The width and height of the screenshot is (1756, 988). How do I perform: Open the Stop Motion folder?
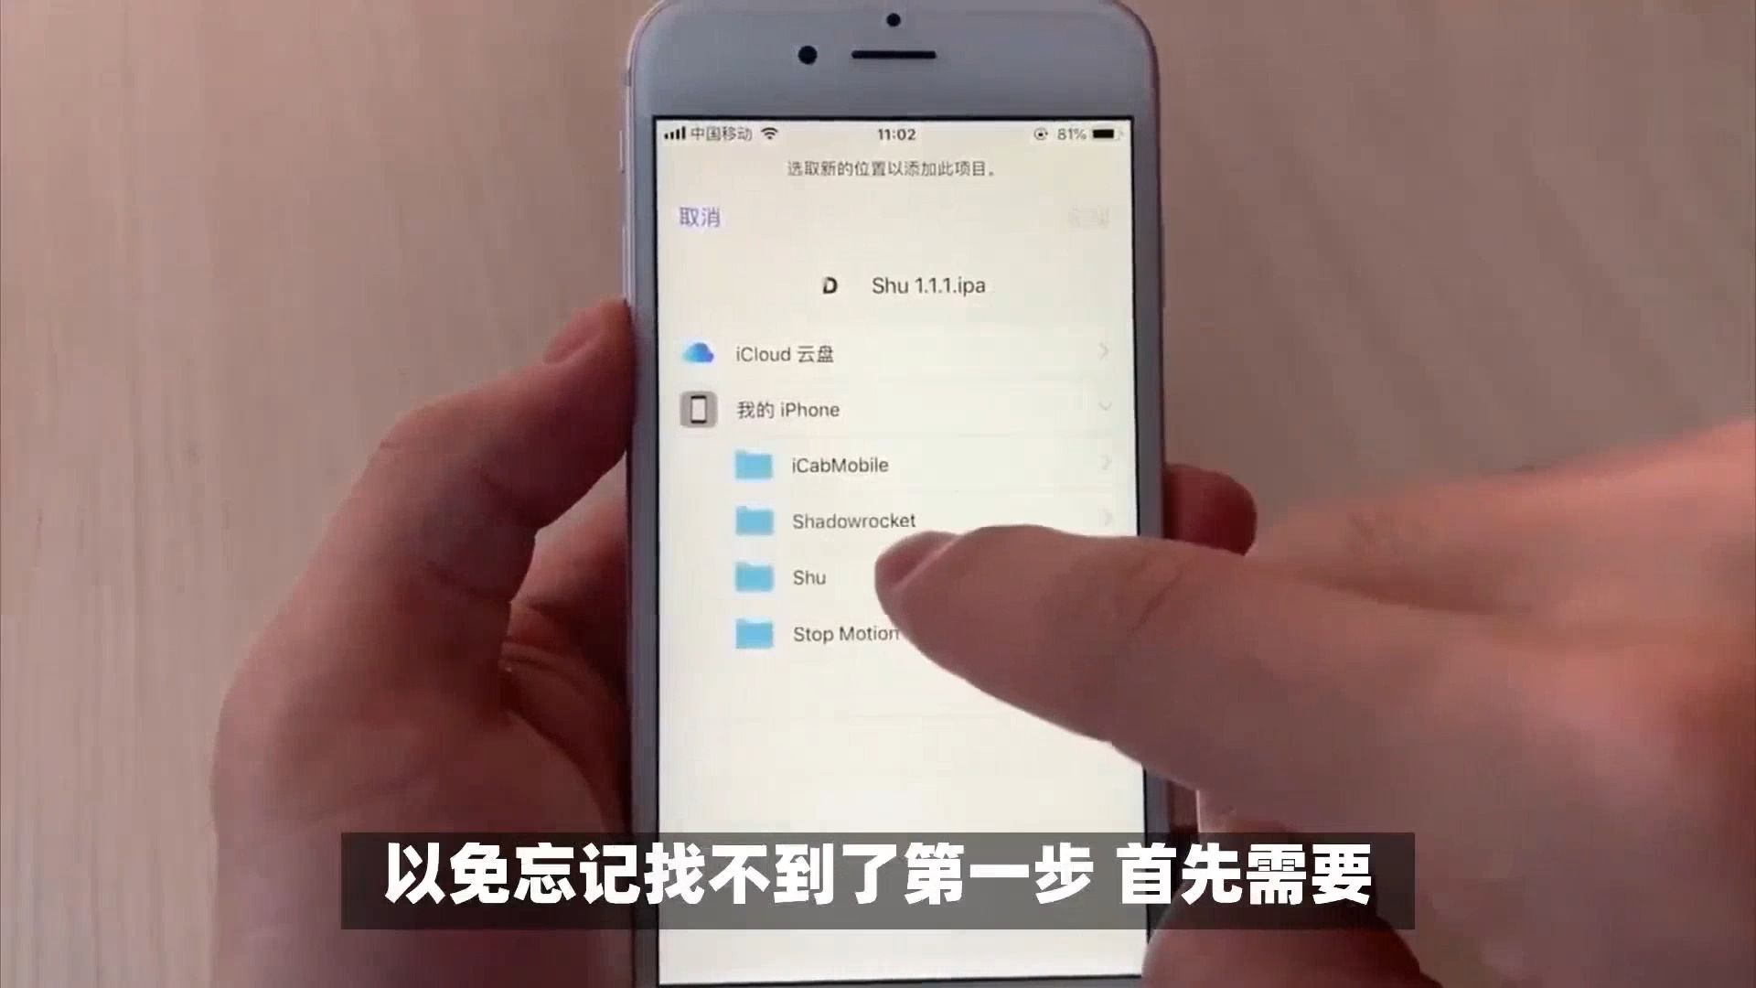pyautogui.click(x=844, y=632)
